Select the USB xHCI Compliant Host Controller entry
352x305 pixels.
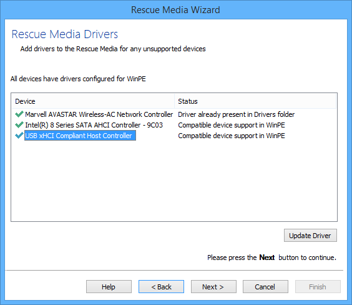80,136
